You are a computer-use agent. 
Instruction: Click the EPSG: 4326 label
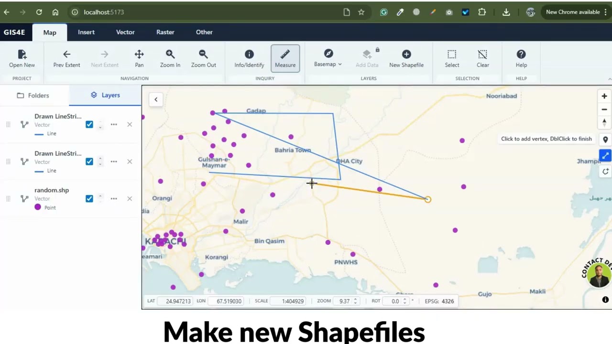(439, 301)
